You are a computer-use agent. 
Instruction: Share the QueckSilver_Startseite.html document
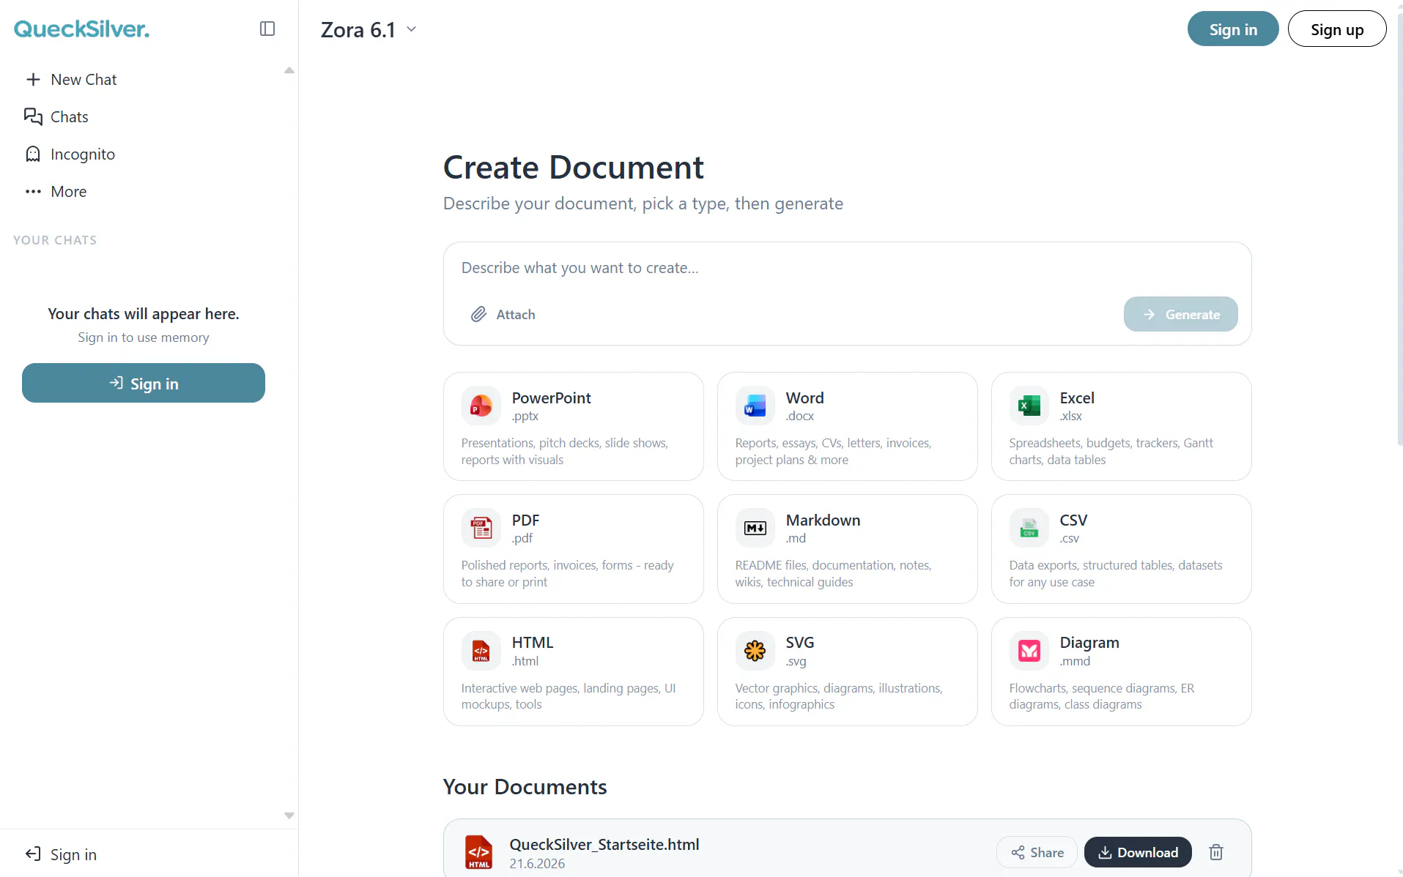(x=1037, y=852)
